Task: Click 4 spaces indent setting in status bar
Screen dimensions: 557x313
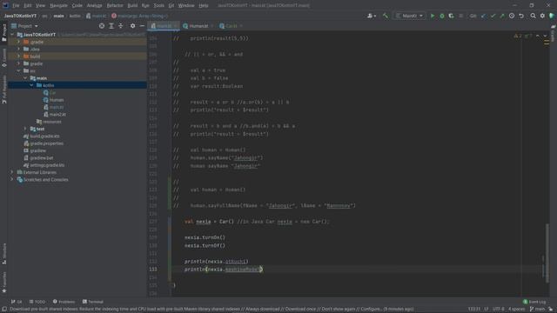Action: pyautogui.click(x=516, y=310)
